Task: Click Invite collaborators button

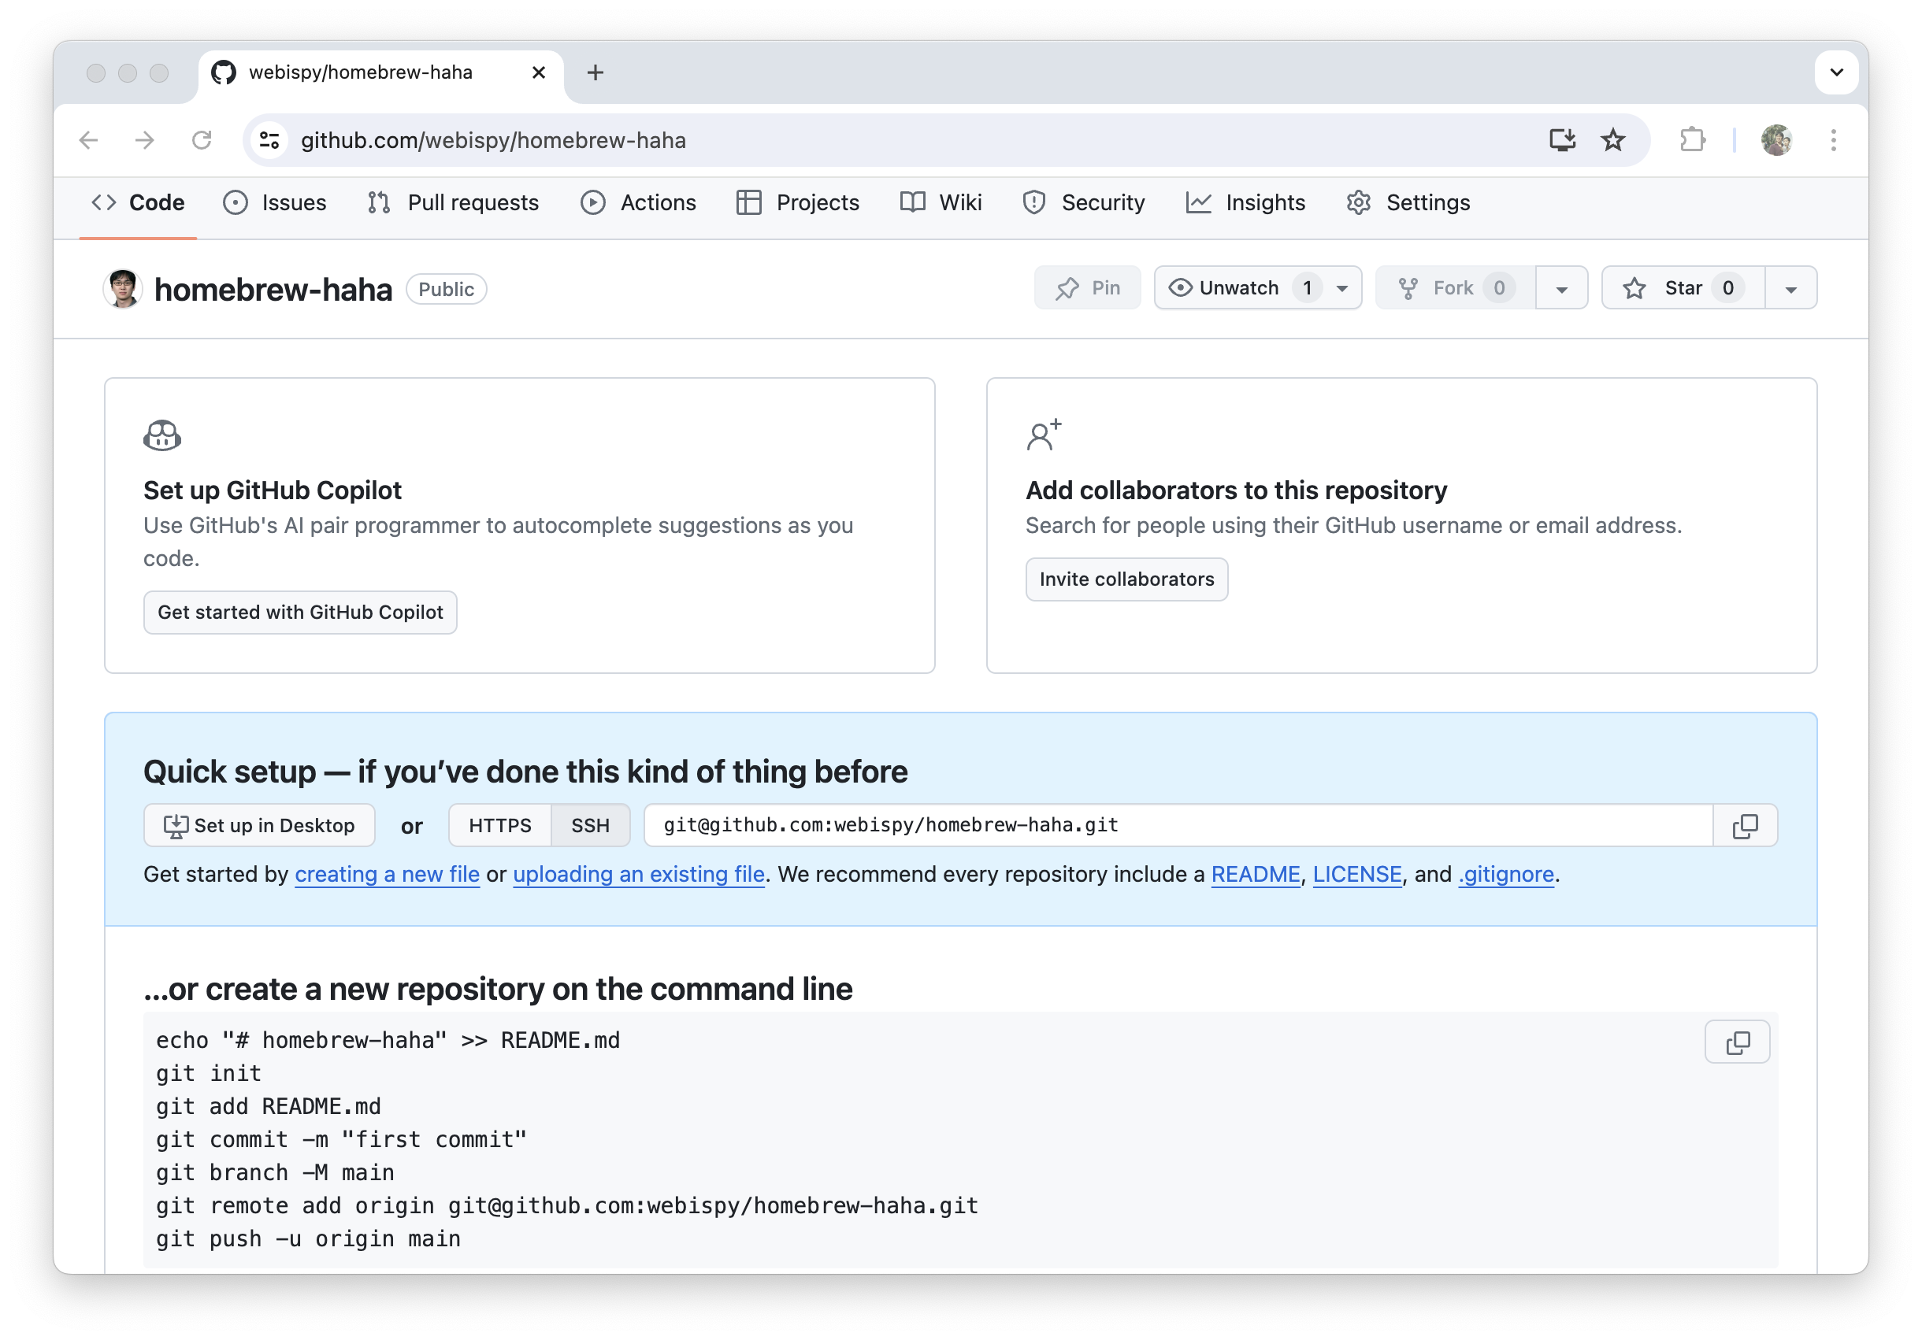Action: click(1126, 579)
